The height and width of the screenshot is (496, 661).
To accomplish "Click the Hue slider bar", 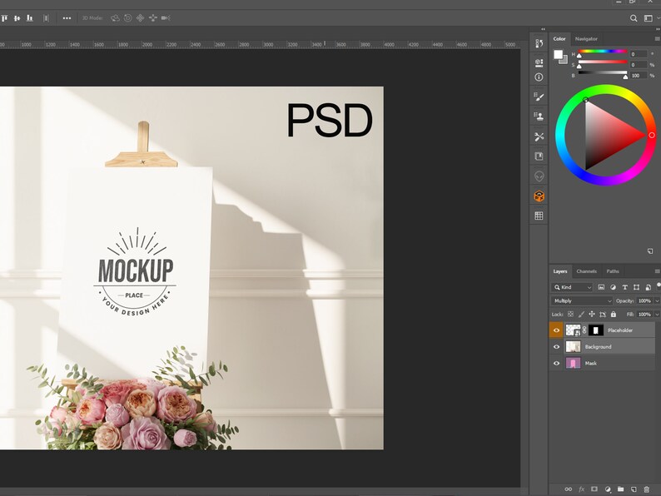I will [603, 52].
